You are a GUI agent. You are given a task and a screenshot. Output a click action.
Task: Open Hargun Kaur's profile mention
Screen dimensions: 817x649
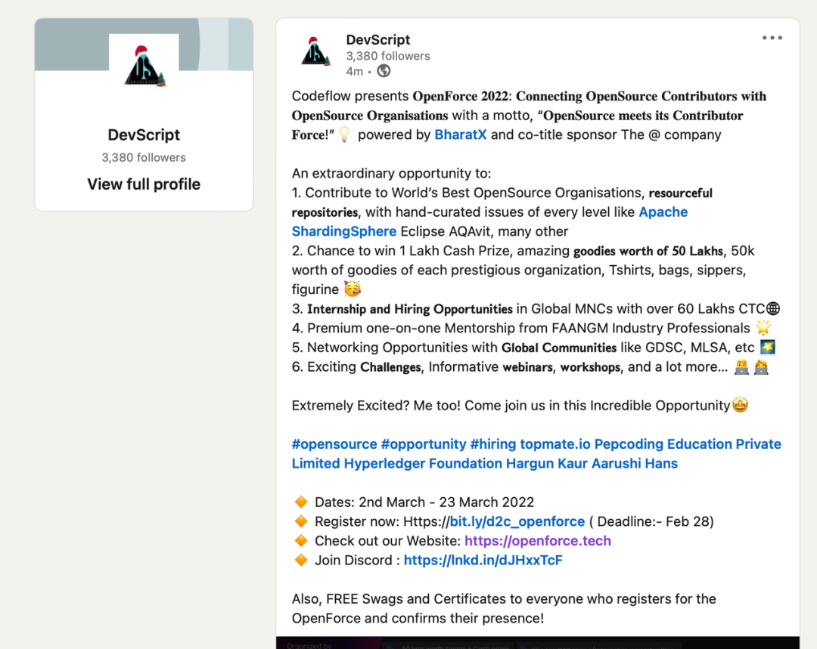[547, 463]
